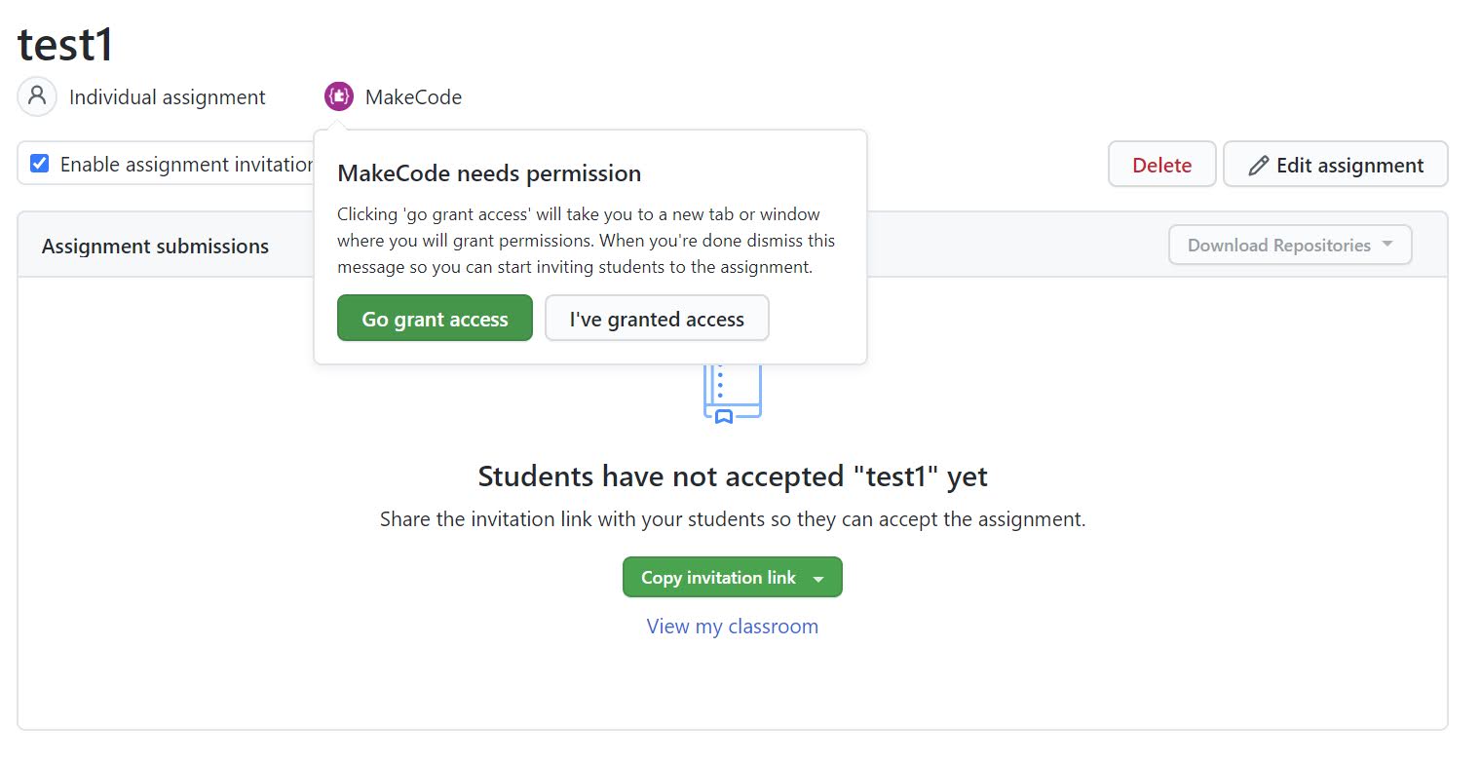Click the pencil icon on Edit assignment
The height and width of the screenshot is (761, 1481).
pos(1259,166)
